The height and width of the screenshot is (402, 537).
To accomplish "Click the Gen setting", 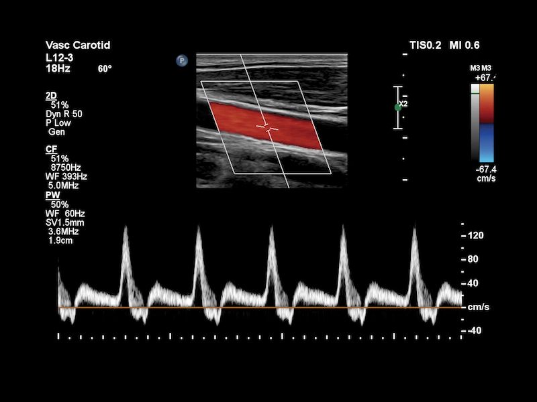I will [x=56, y=132].
